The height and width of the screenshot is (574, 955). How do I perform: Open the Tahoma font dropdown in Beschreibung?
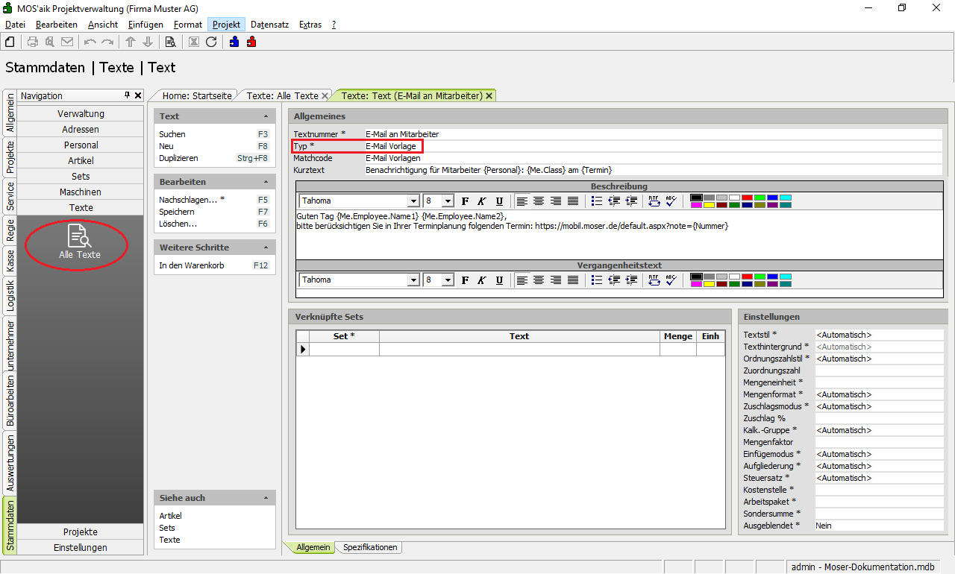413,201
